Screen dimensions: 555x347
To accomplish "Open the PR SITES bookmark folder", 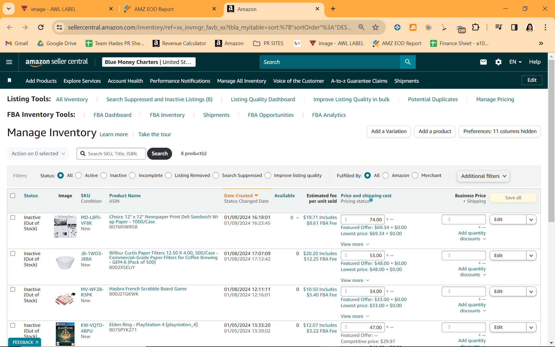I will pyautogui.click(x=268, y=43).
